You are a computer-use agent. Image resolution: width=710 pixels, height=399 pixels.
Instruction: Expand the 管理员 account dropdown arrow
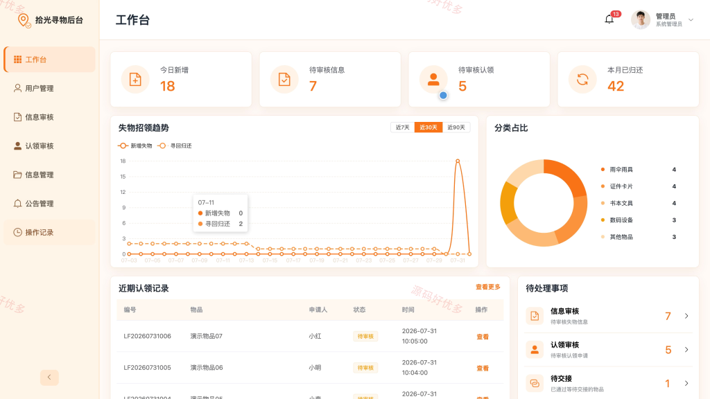691,20
